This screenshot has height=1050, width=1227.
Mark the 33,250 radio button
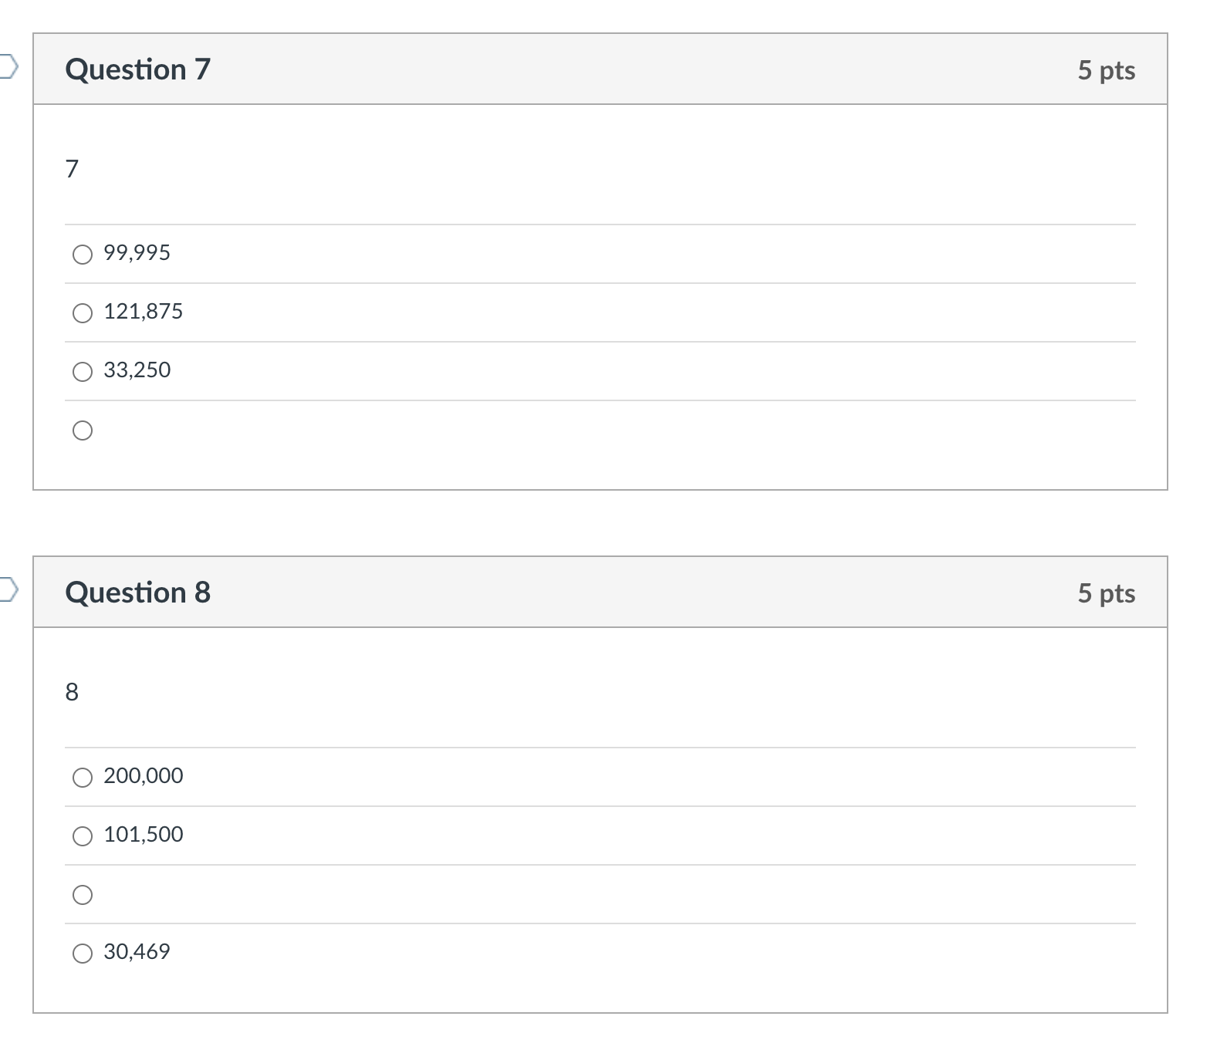point(83,372)
